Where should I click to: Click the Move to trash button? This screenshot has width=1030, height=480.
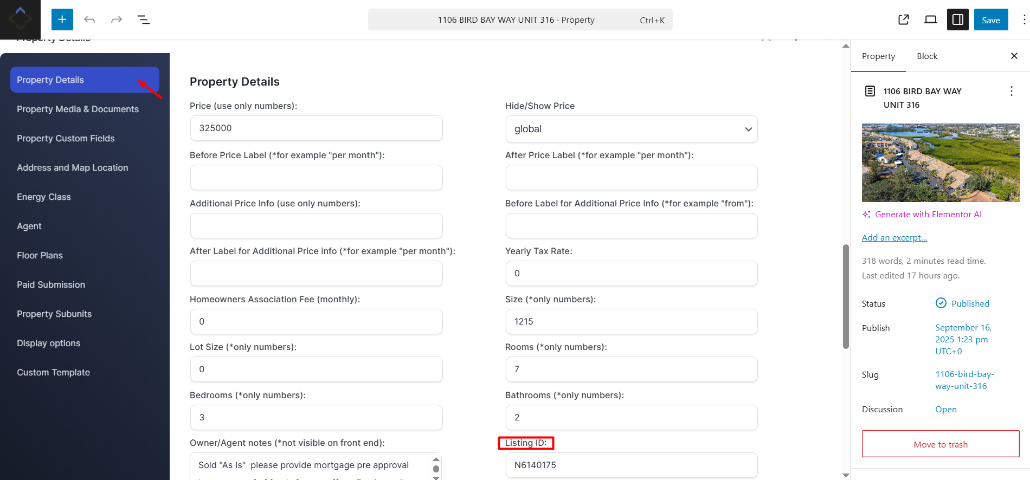(x=940, y=444)
